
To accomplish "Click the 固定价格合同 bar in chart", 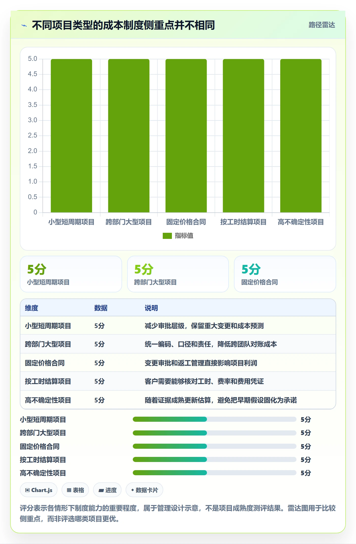I will coord(186,135).
